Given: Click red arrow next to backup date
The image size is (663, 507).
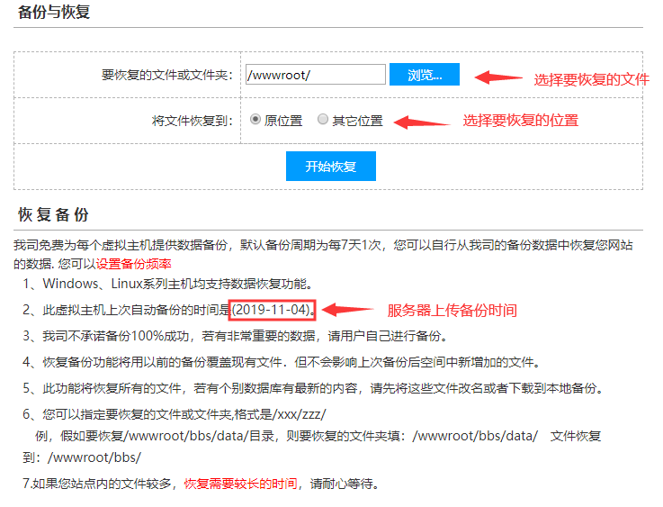Looking at the screenshot, I should coord(347,310).
